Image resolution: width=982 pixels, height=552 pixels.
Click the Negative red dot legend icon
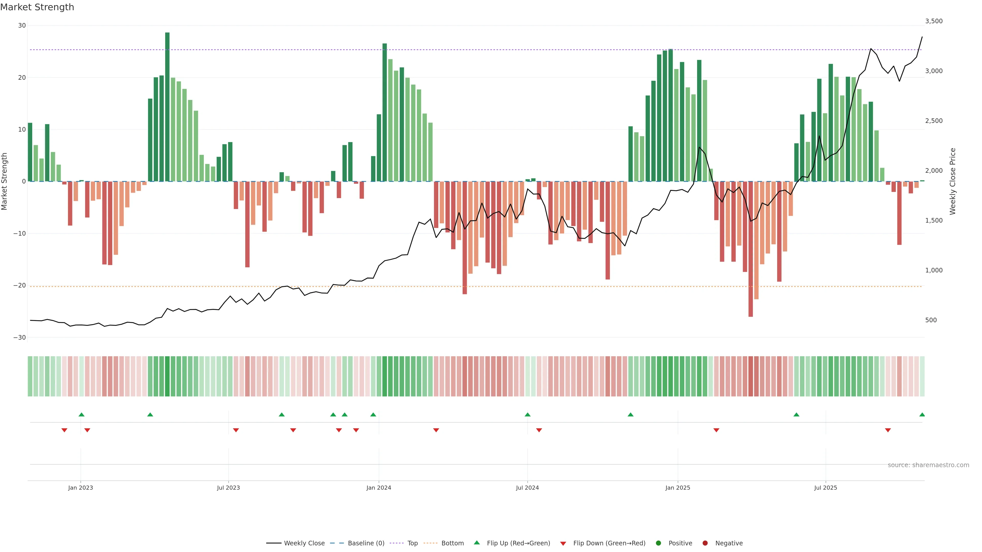[x=705, y=543]
